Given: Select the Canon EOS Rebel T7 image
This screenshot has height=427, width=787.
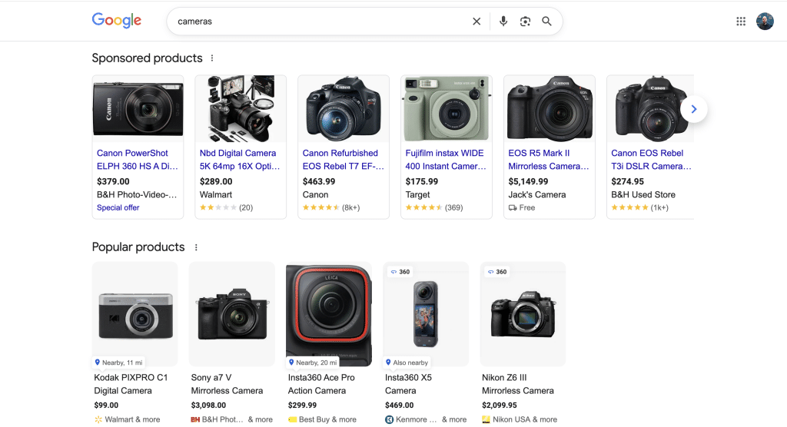Looking at the screenshot, I should pos(344,109).
